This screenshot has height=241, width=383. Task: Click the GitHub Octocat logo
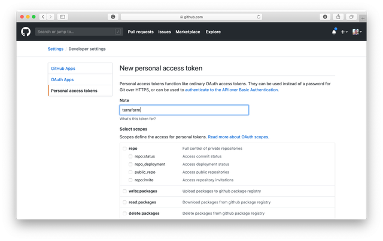coord(26,32)
